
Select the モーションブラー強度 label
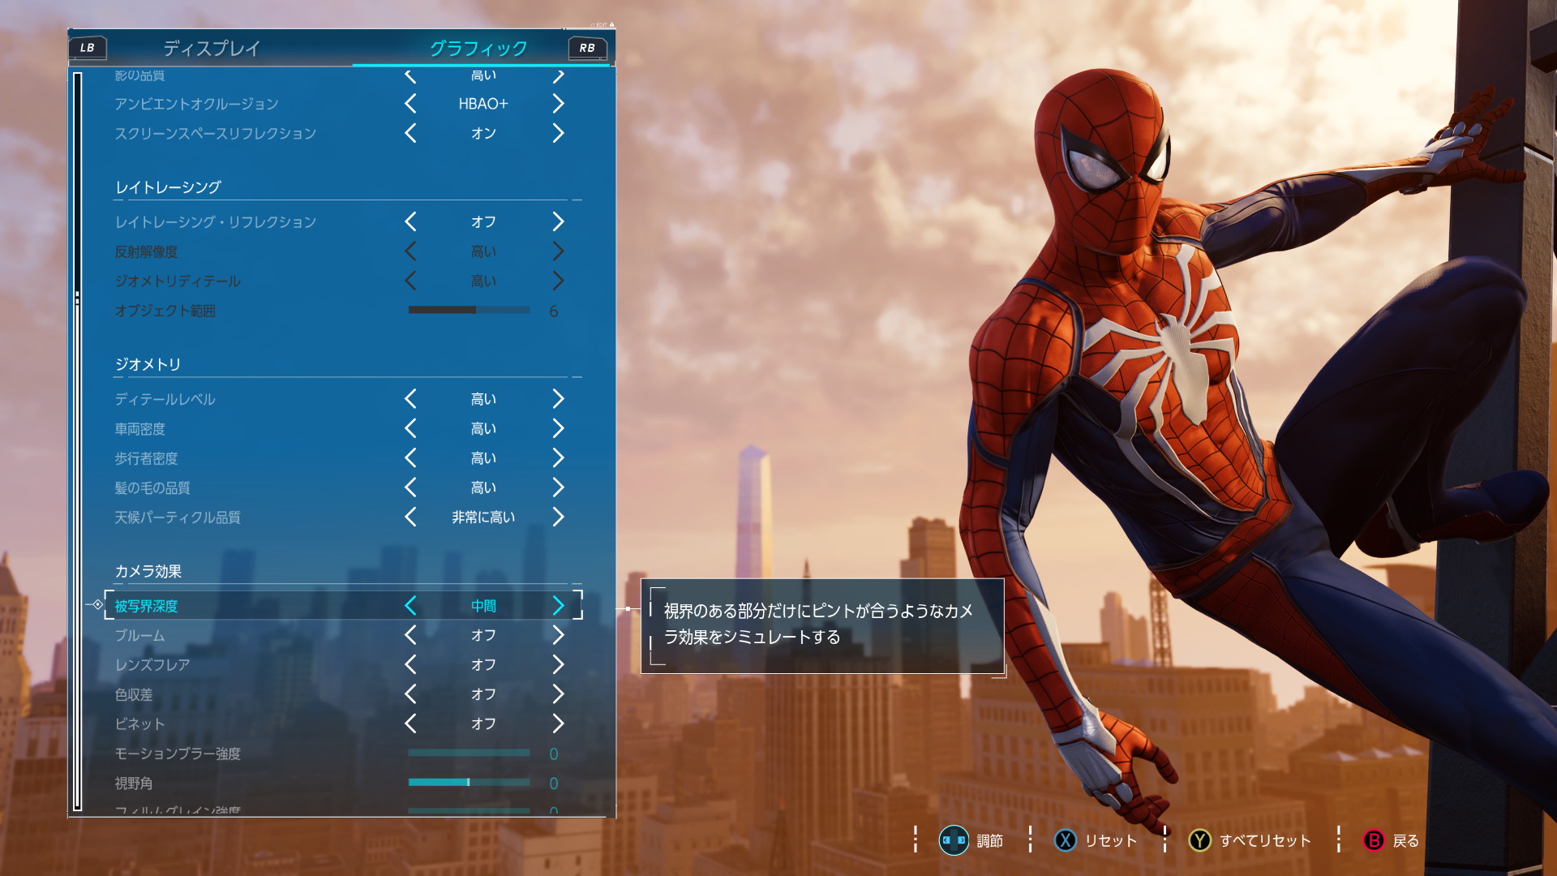(x=178, y=754)
